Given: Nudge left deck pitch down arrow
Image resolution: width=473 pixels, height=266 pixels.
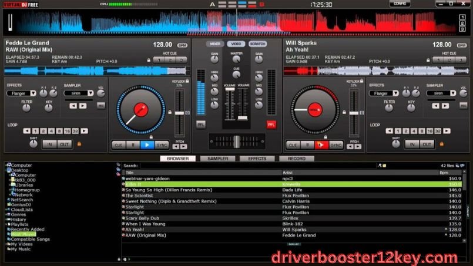Looking at the screenshot, I should [176, 147].
